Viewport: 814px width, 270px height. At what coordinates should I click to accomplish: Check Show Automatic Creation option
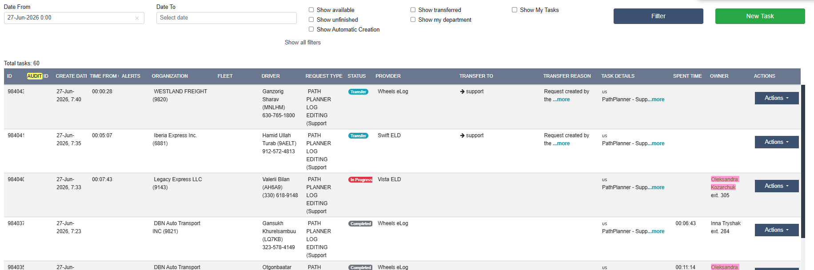(311, 29)
